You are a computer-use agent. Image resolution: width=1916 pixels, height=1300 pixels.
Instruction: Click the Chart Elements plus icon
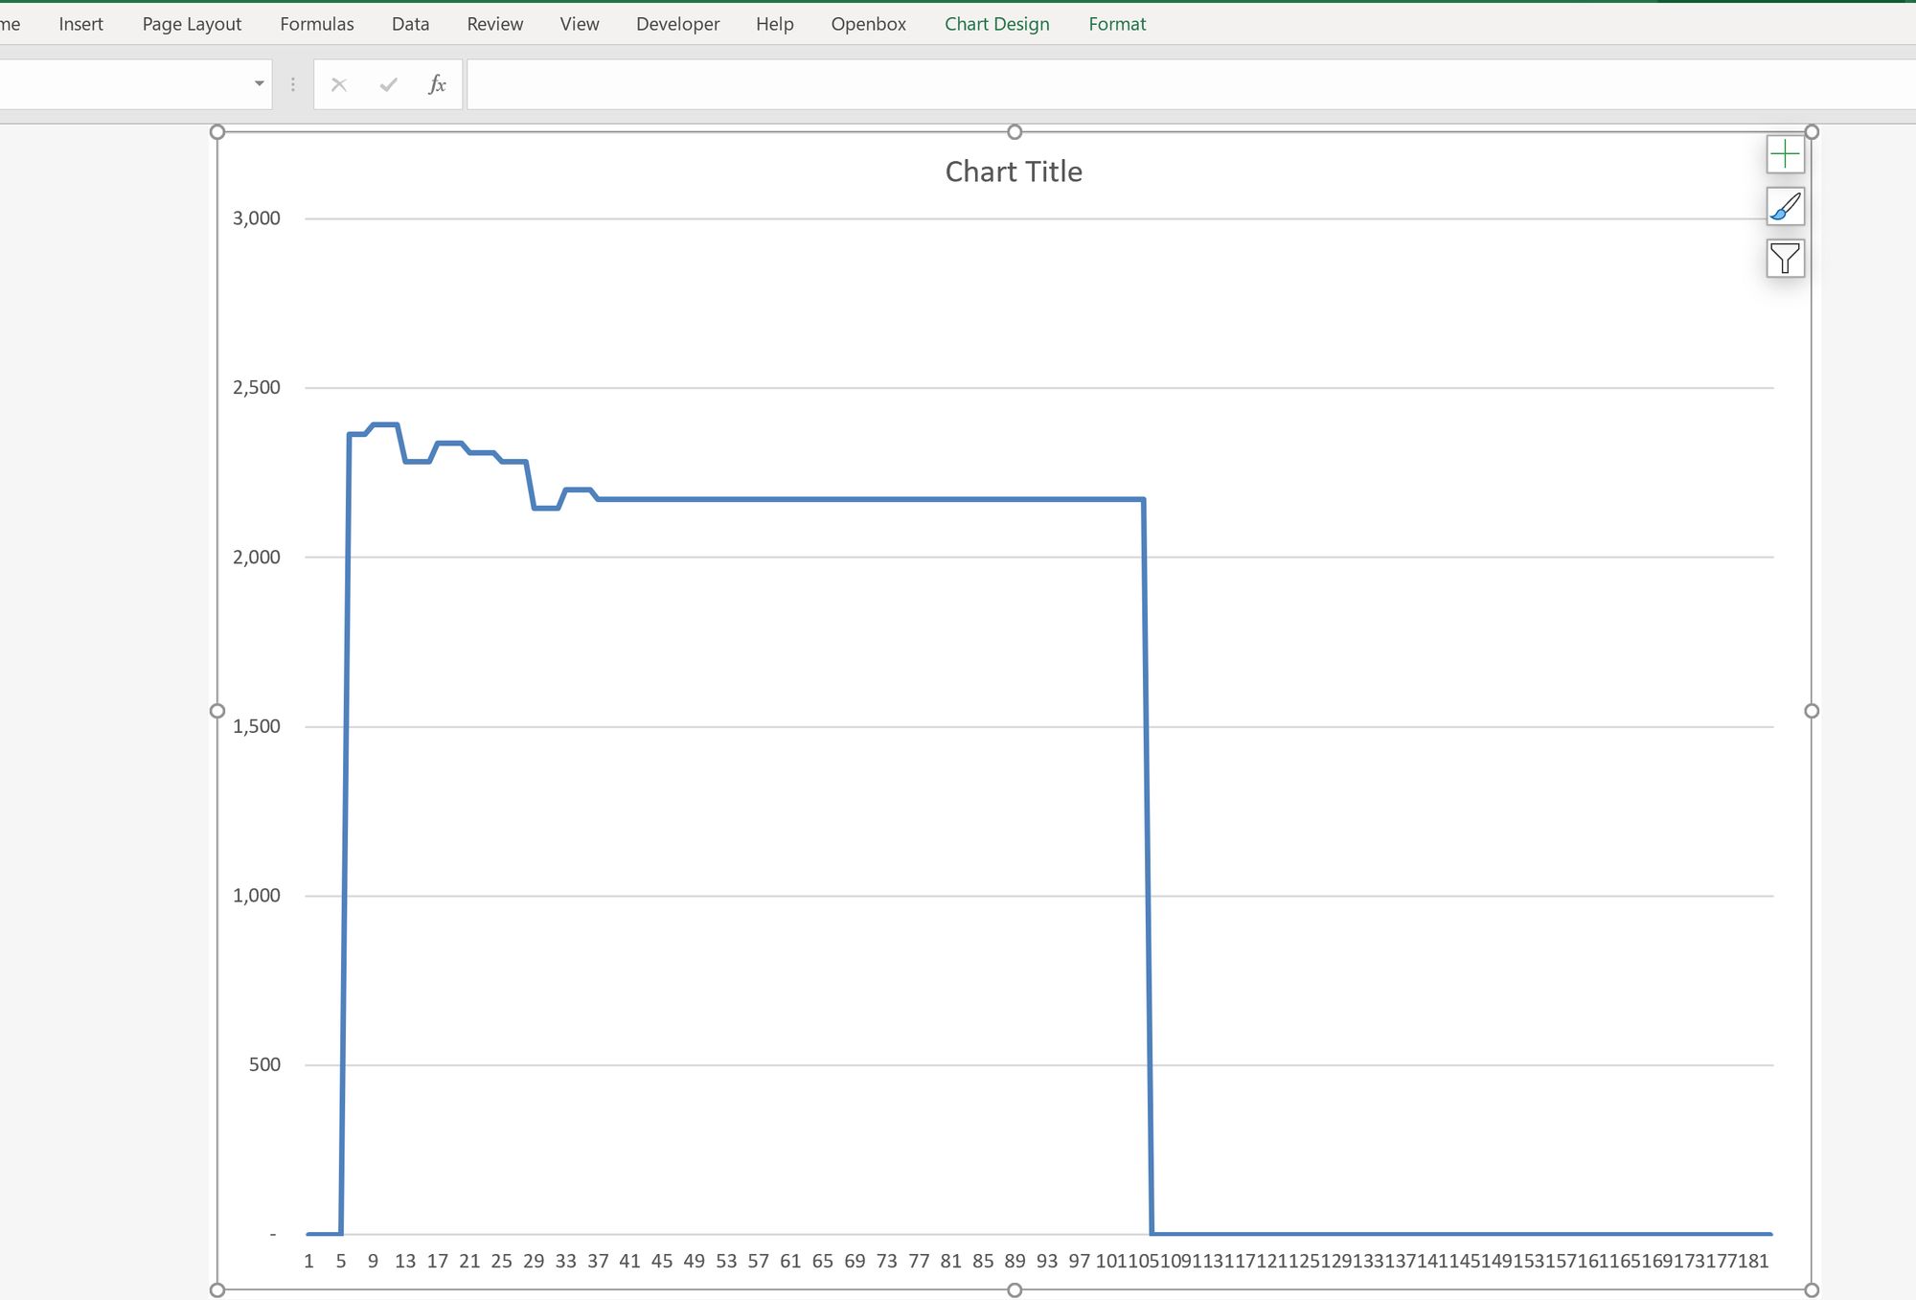[x=1785, y=154]
